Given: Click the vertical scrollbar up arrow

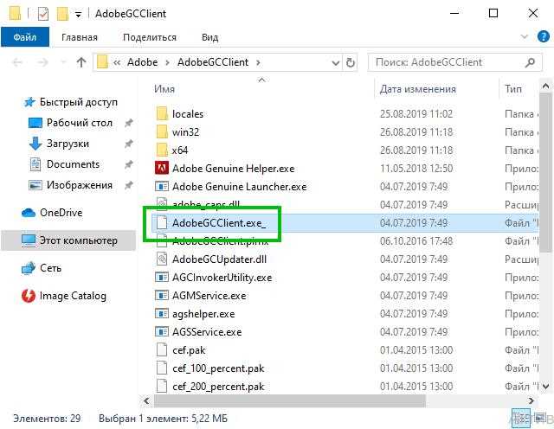Looking at the screenshot, I should tap(545, 86).
